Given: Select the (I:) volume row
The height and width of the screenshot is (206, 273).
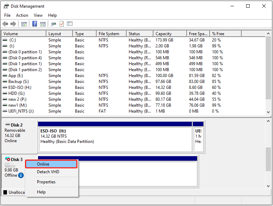Looking at the screenshot, I should point(134,46).
